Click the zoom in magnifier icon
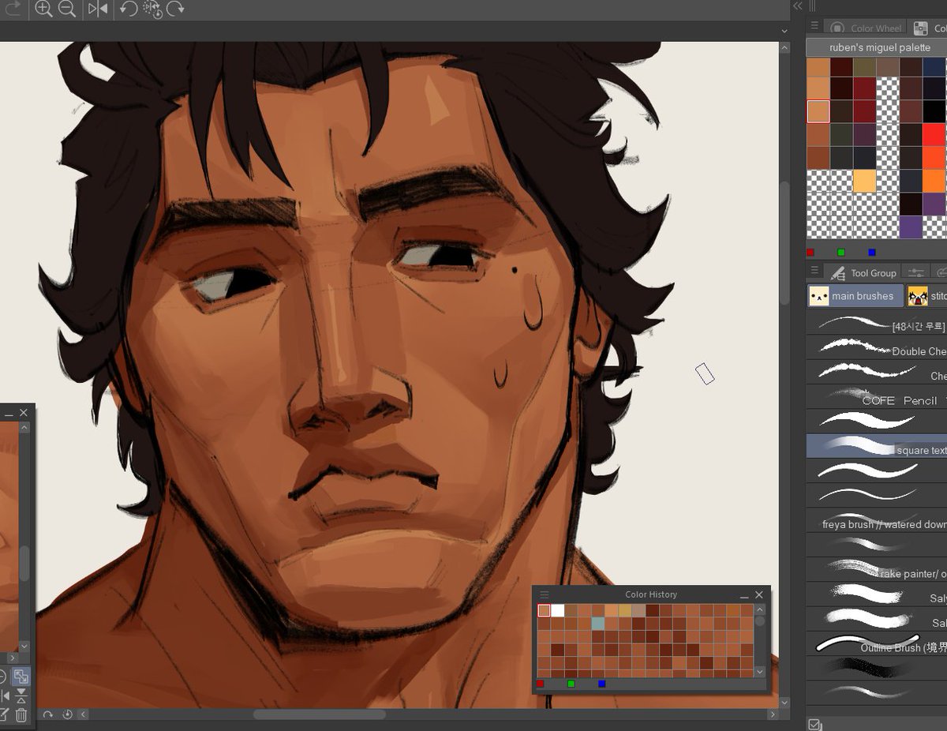947x731 pixels. (x=43, y=9)
